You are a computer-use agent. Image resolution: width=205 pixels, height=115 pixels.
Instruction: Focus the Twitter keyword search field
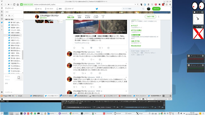pos(133,9)
